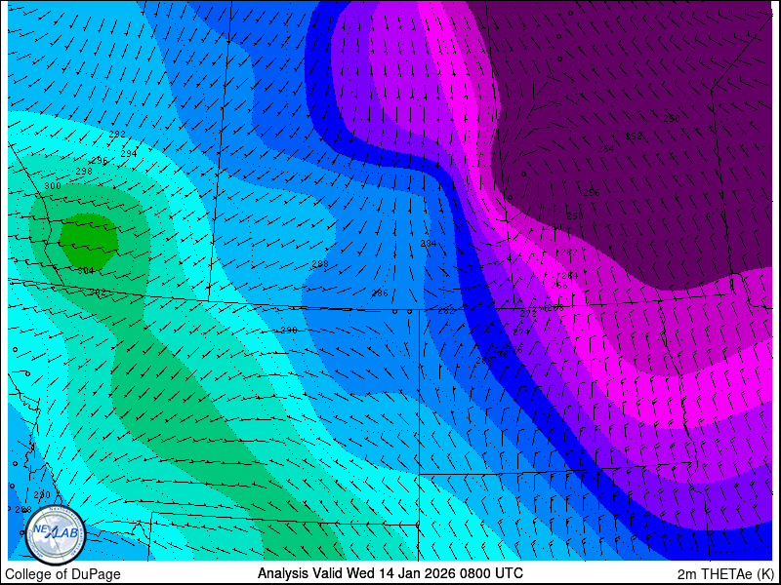Click the 266 contour label
Viewport: 781px width, 585px height.
coord(559,285)
